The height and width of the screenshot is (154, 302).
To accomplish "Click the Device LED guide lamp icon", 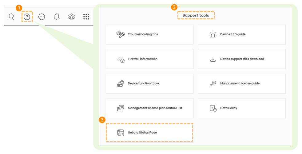I will coord(213,34).
